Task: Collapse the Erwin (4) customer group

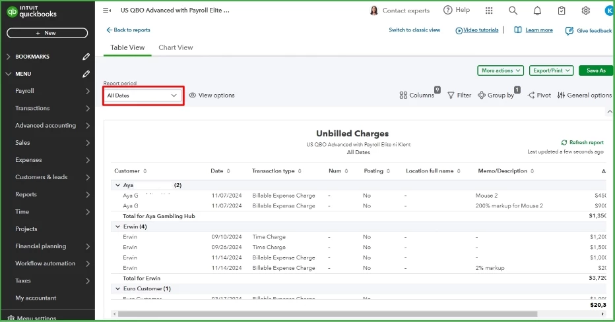Action: [117, 227]
